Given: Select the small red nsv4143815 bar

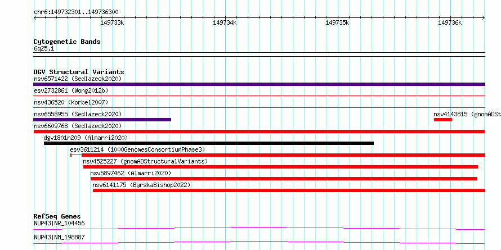Looking at the screenshot, I should pyautogui.click(x=443, y=120).
